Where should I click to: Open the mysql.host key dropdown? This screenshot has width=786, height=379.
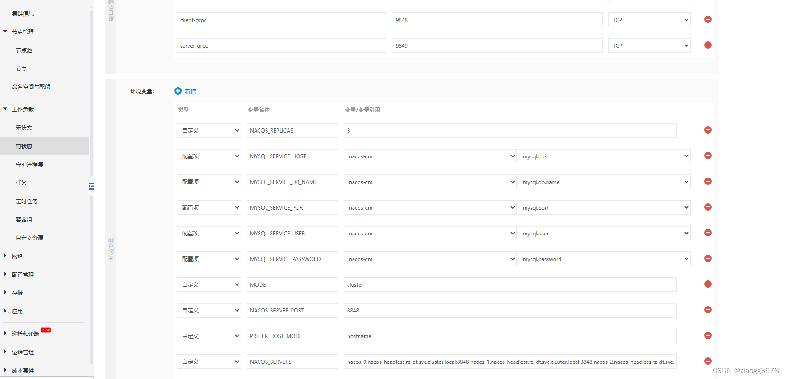click(x=603, y=156)
